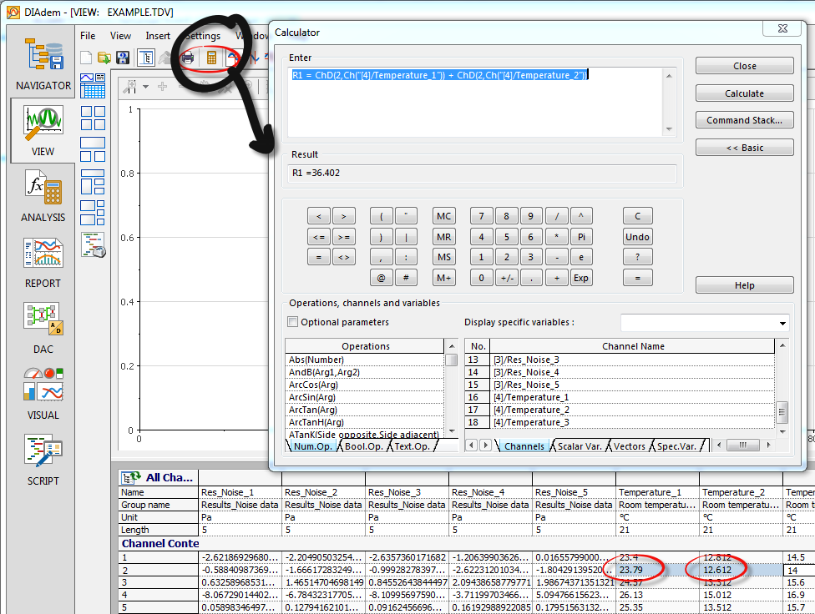
Task: Click the Close button in Calculator
Action: (744, 66)
